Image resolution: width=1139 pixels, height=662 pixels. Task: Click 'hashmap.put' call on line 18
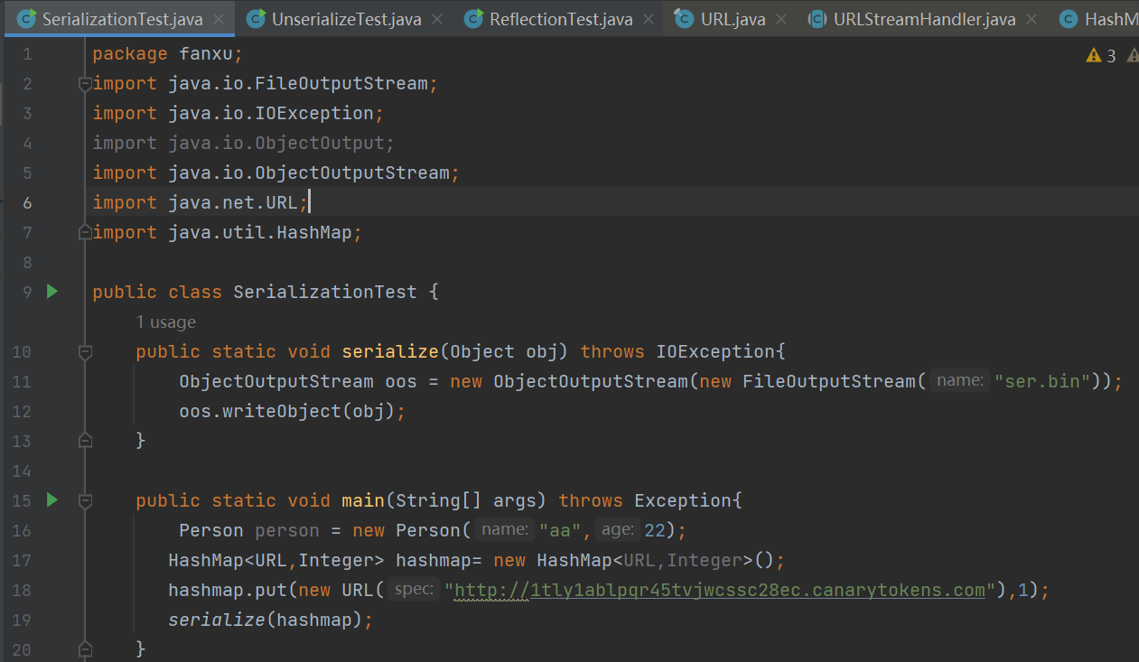click(228, 590)
